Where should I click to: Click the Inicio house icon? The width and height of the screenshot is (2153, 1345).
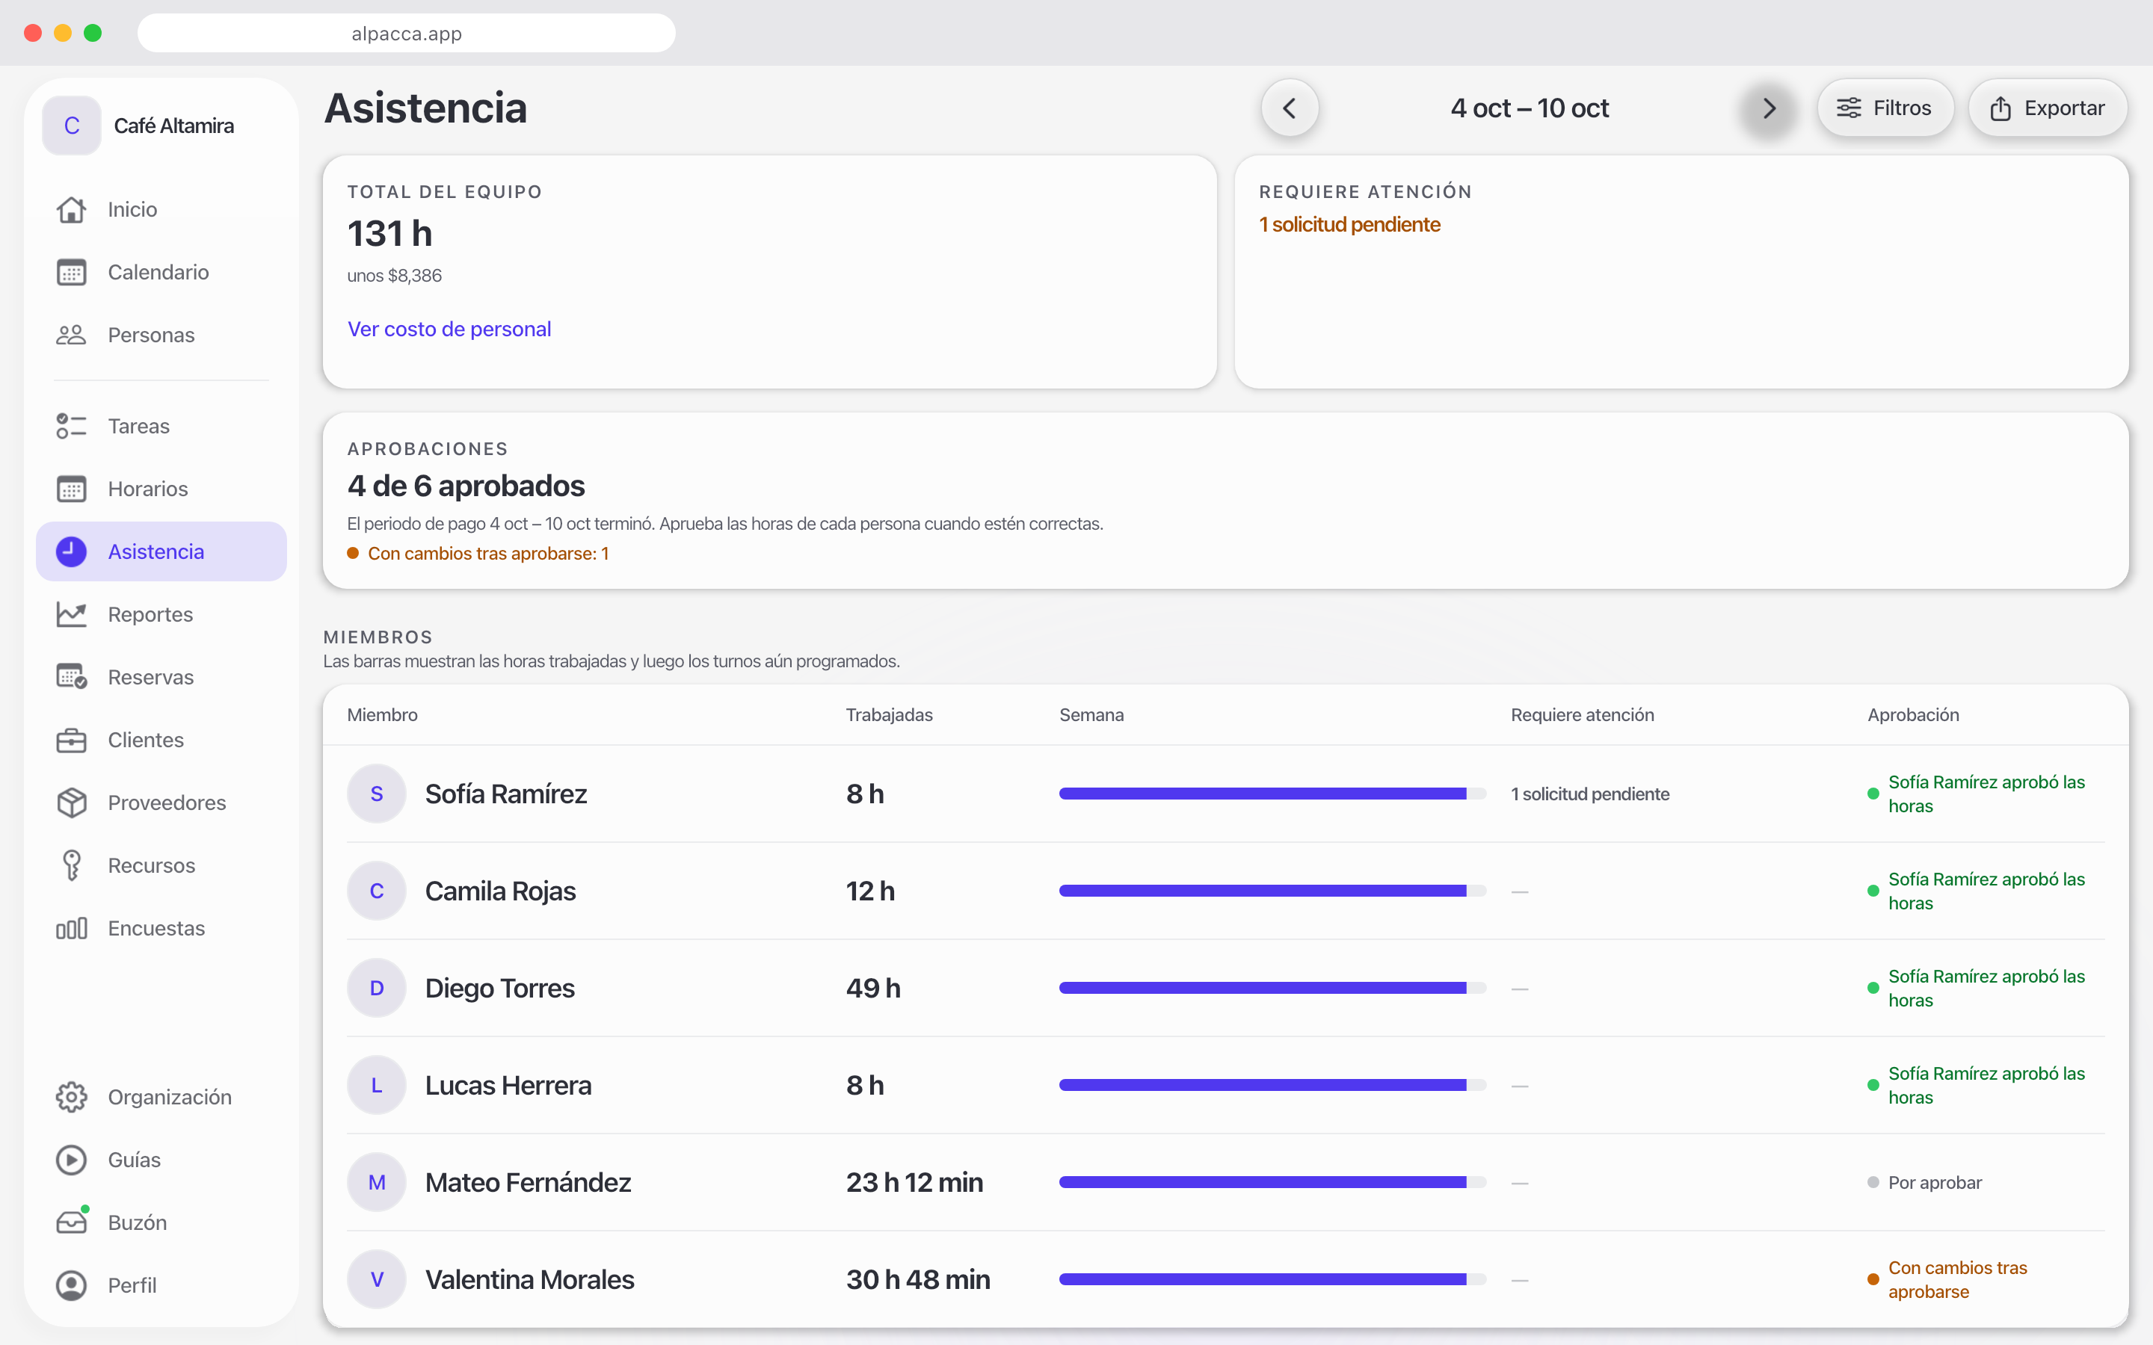coord(71,209)
